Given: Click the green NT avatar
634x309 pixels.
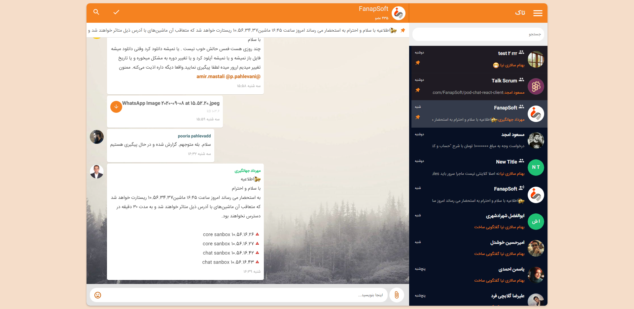Looking at the screenshot, I should click(536, 168).
